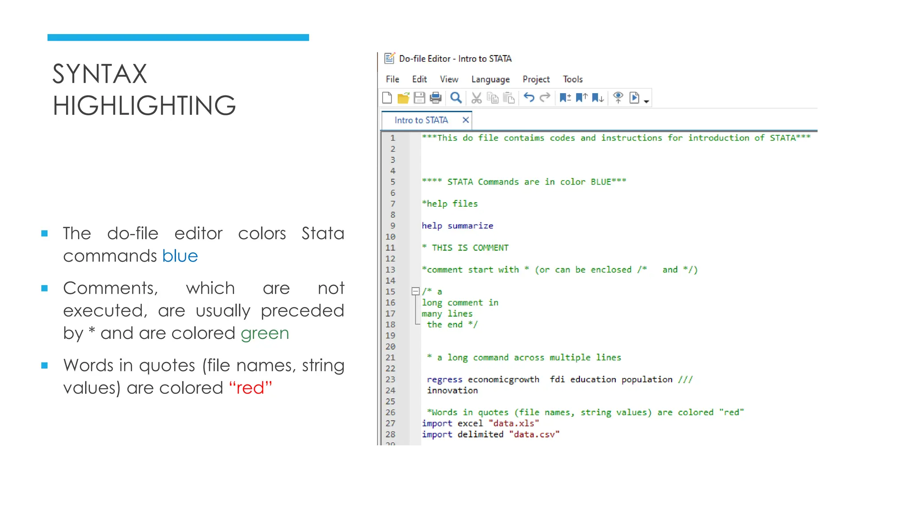Viewport: 908px width, 511px height.
Task: Click the New do-file icon
Action: tap(387, 98)
